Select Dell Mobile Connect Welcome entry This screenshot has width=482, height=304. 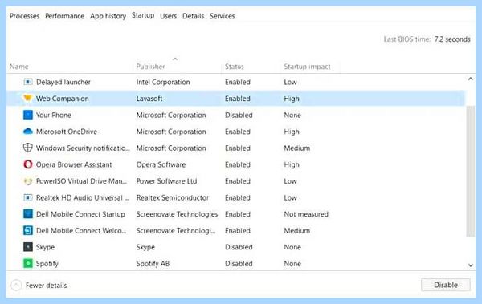point(81,231)
